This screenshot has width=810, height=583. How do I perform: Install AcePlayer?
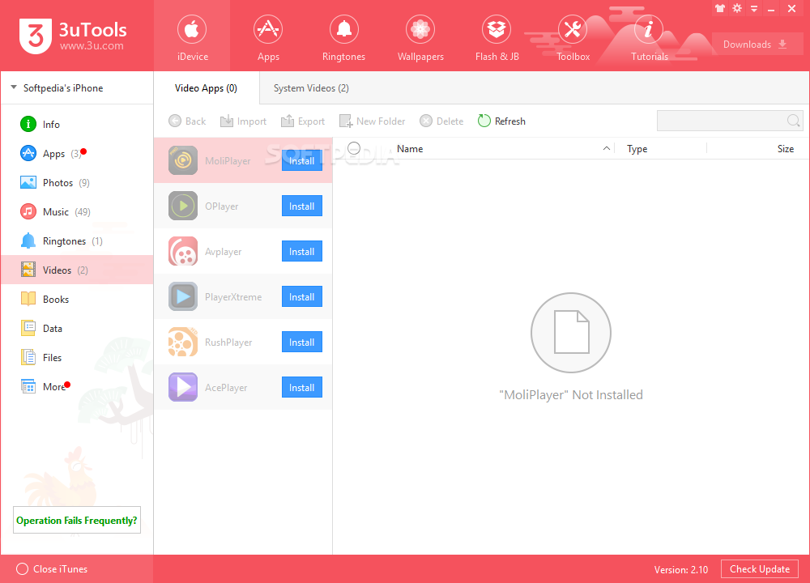(x=301, y=387)
